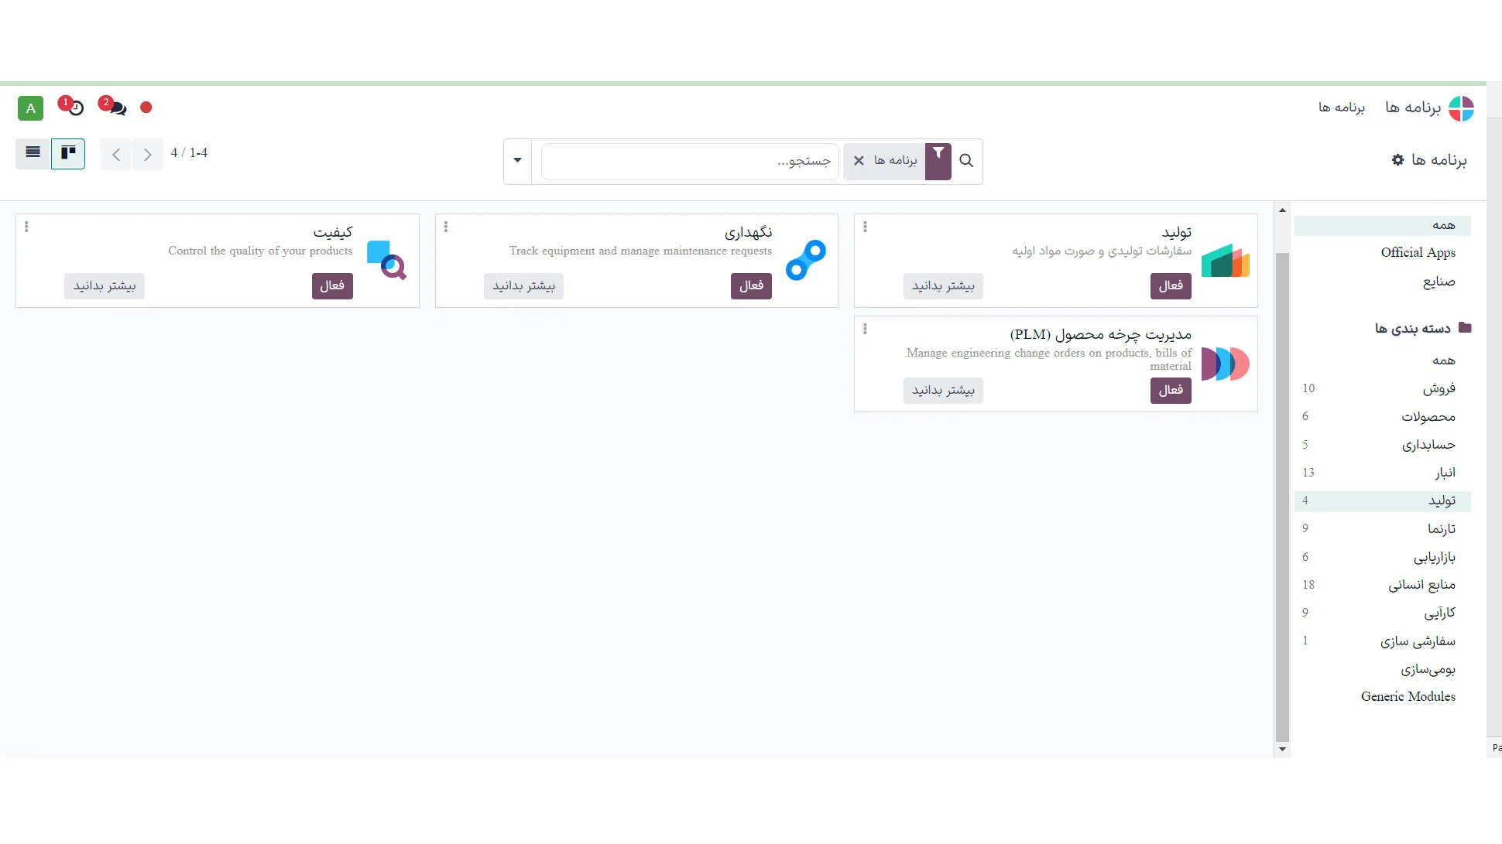
Task: Click the three-dot menu on تولید card
Action: [865, 227]
